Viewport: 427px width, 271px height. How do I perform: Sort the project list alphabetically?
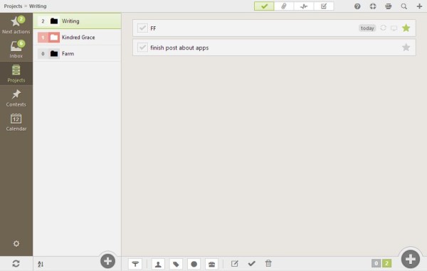click(41, 264)
